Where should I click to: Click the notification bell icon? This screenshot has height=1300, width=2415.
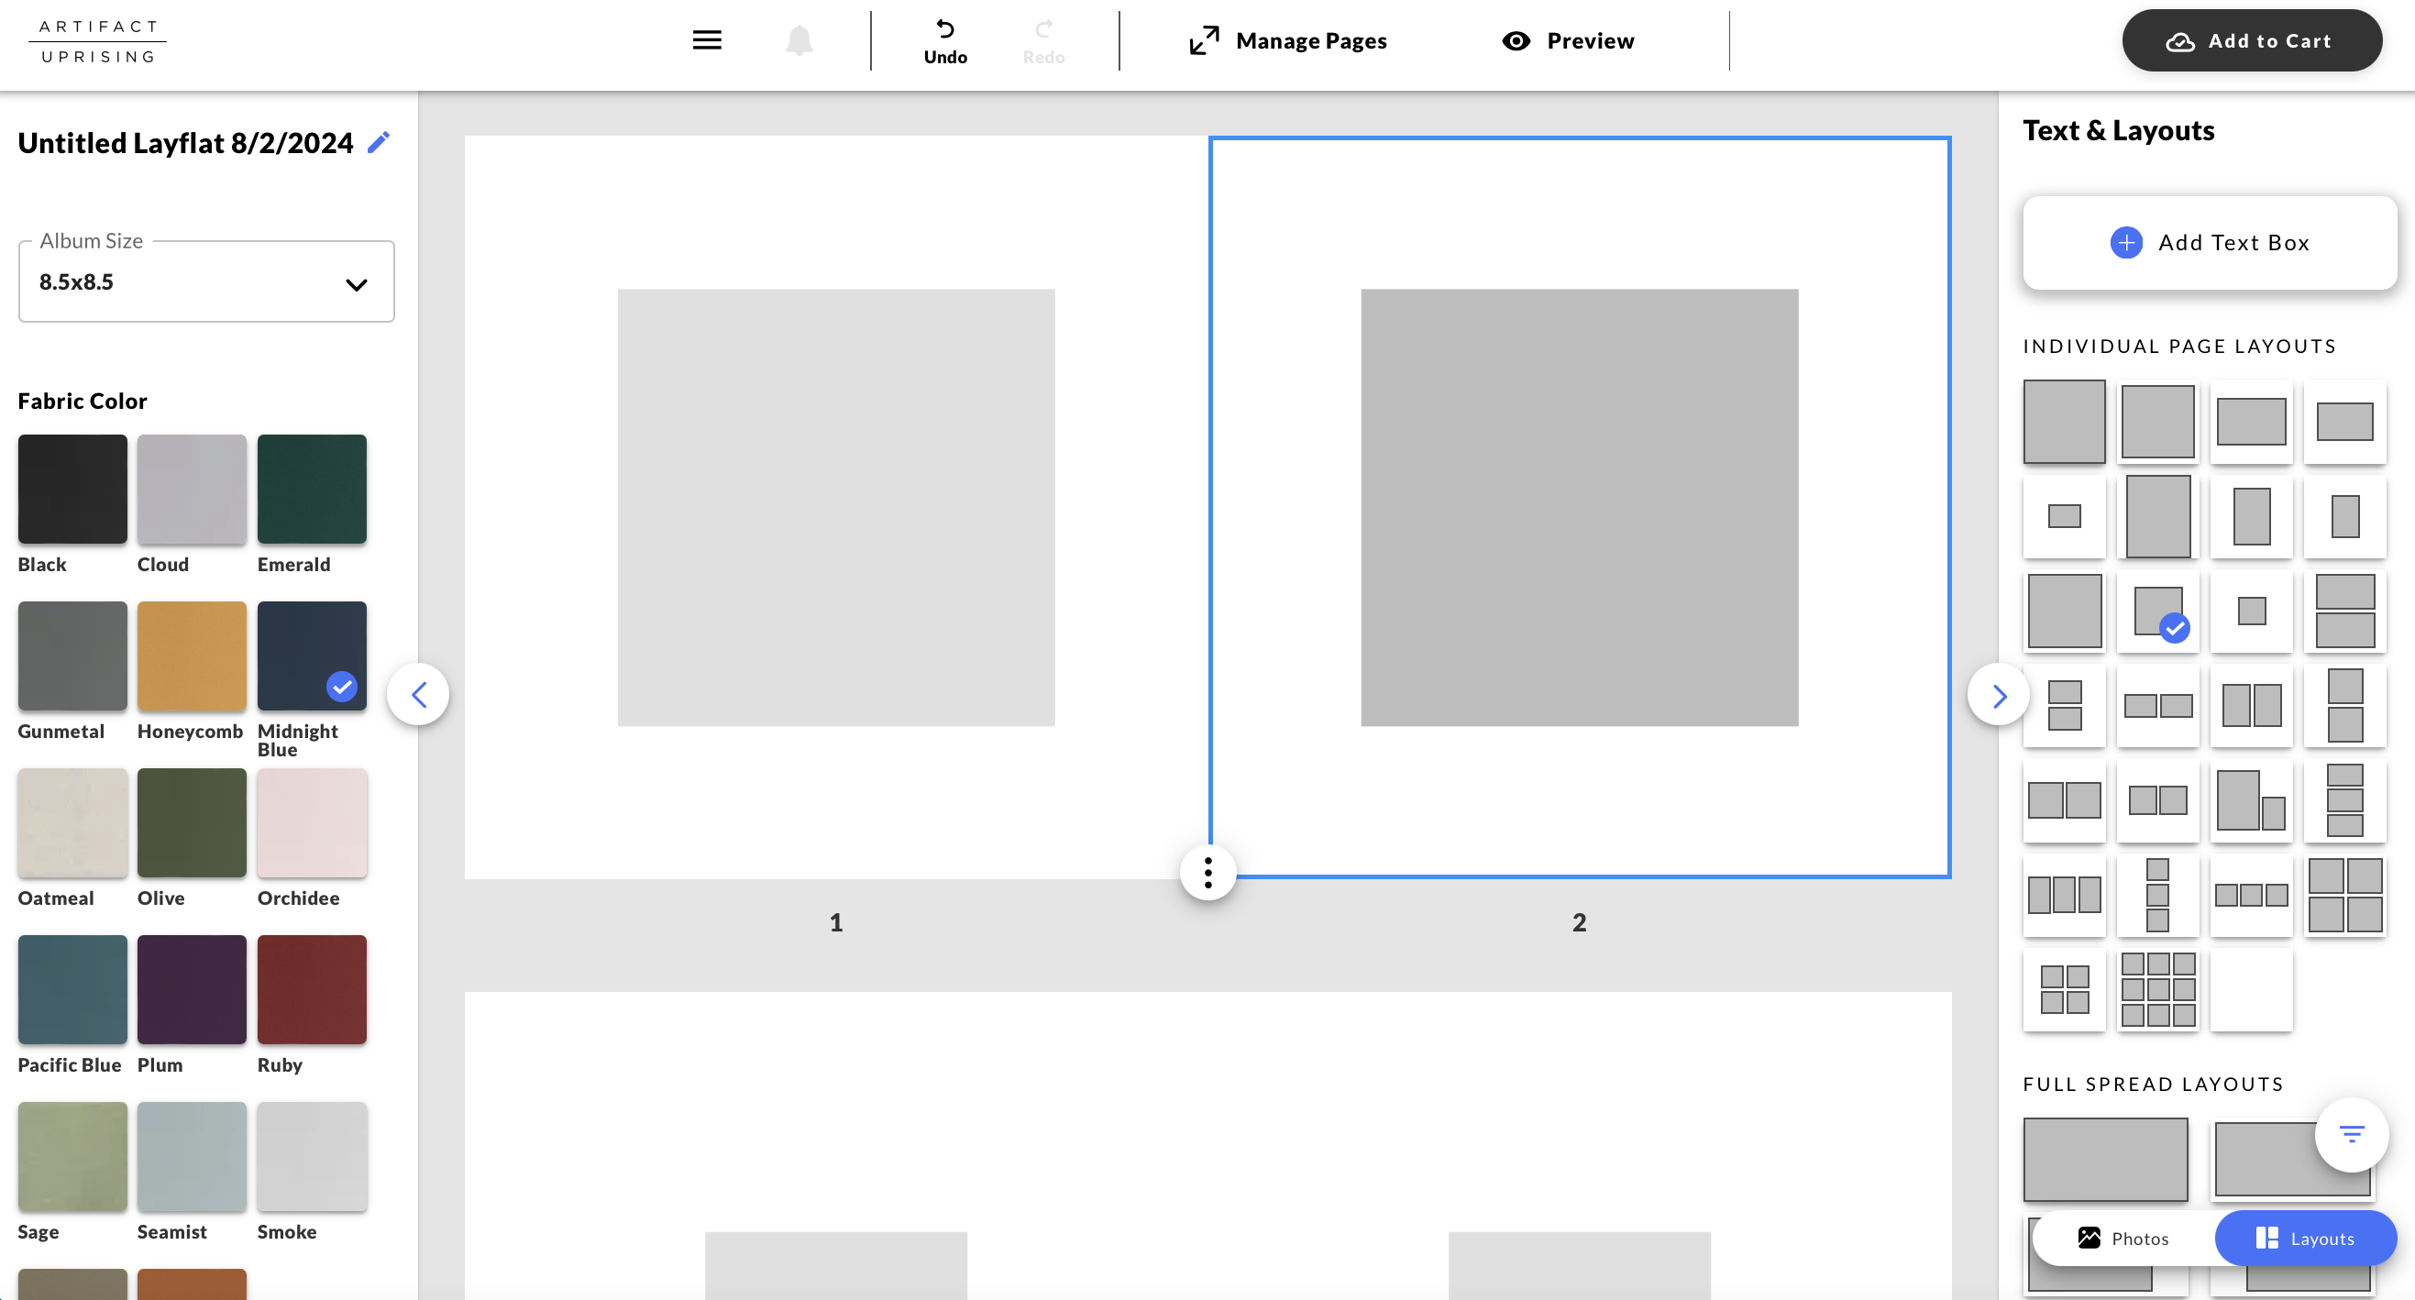(799, 40)
